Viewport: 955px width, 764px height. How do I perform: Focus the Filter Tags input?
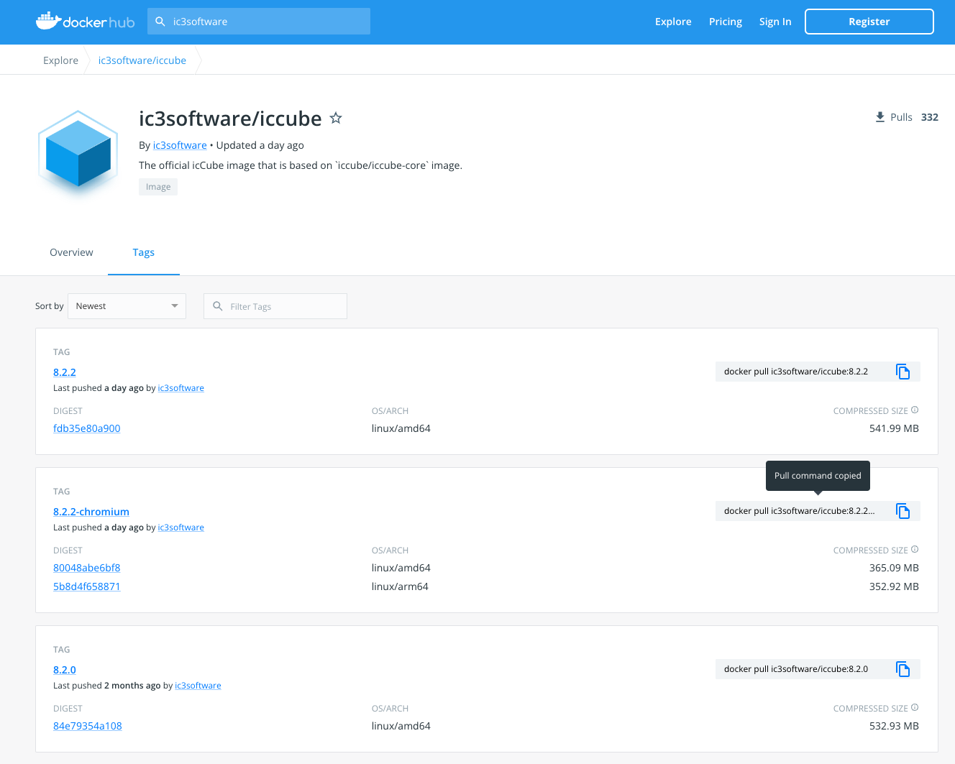[275, 306]
